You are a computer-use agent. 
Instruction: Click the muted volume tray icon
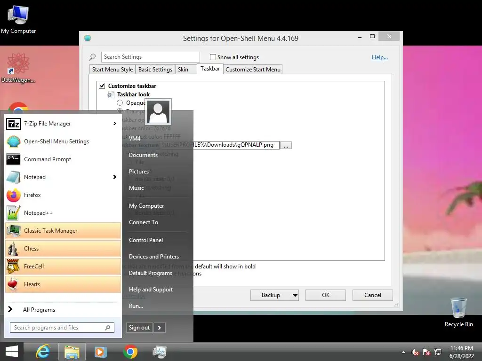click(415, 352)
